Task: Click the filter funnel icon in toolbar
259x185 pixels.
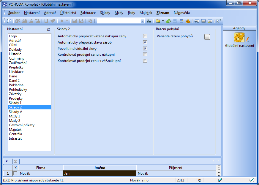Action: click(x=149, y=21)
